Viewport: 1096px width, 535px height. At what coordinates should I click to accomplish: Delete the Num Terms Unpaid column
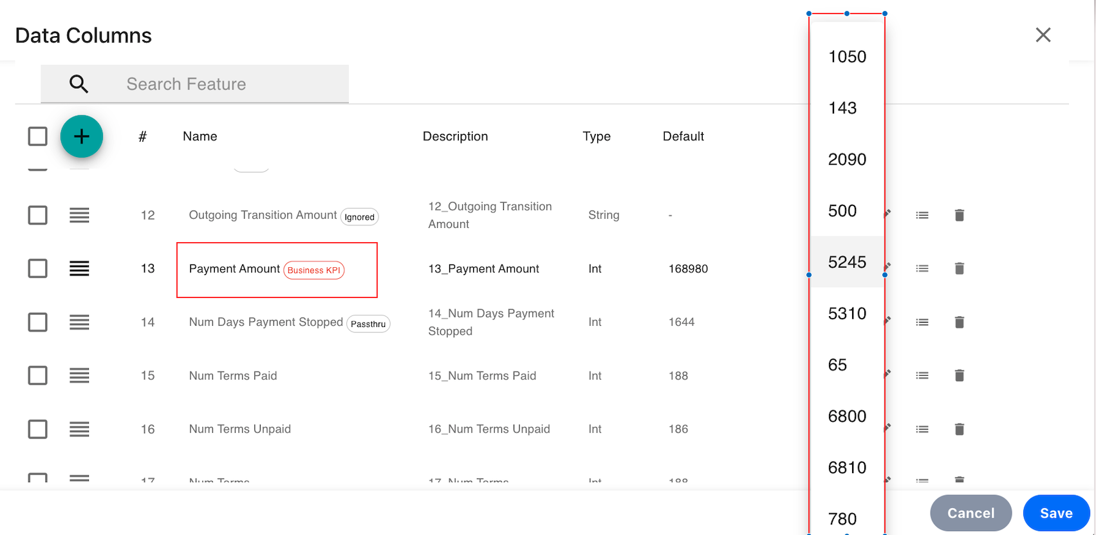(959, 429)
